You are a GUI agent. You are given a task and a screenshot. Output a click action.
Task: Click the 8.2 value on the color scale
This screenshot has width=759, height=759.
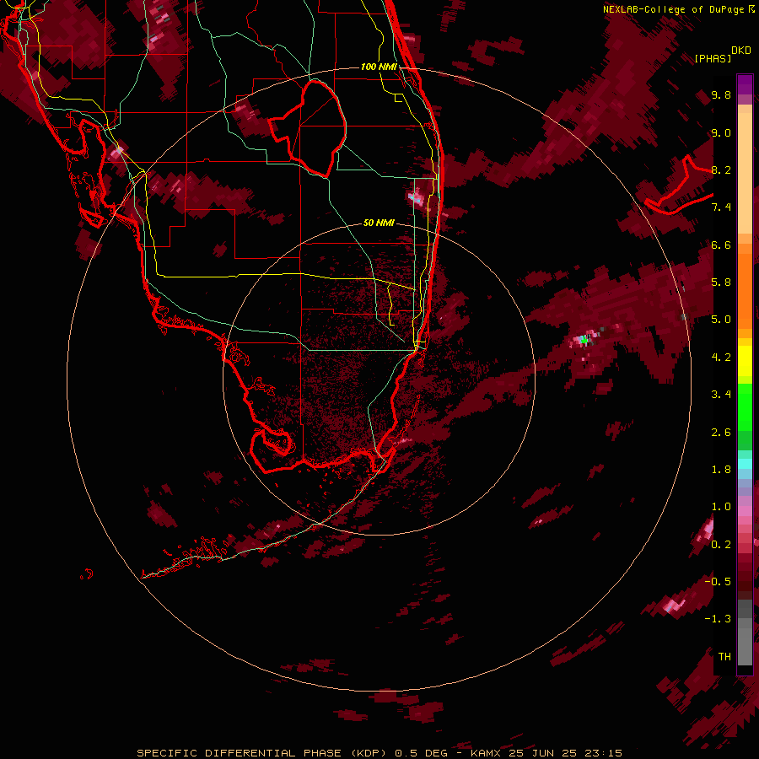click(721, 170)
